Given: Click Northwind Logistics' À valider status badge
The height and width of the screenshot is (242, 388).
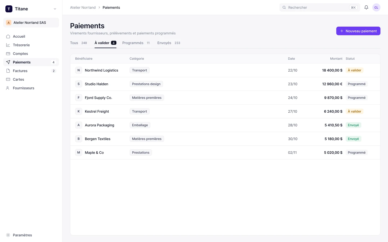Looking at the screenshot, I should tap(355, 70).
